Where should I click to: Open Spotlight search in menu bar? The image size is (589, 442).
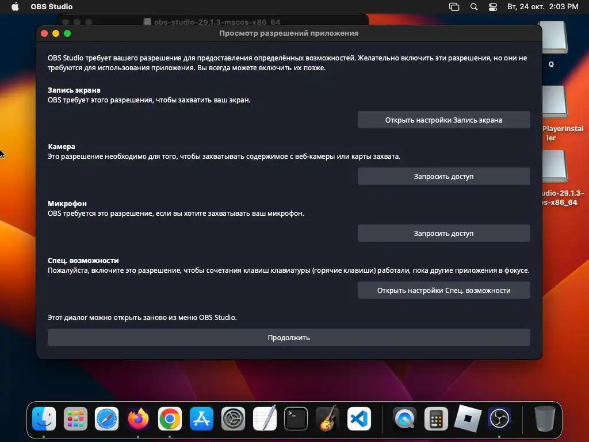[x=474, y=7]
